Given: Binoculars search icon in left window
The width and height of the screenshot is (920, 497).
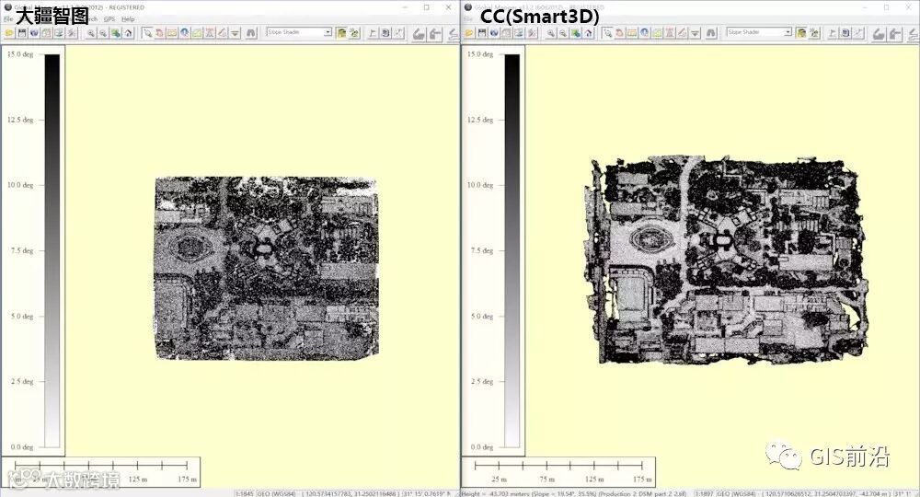Looking at the screenshot, I should pos(250,33).
